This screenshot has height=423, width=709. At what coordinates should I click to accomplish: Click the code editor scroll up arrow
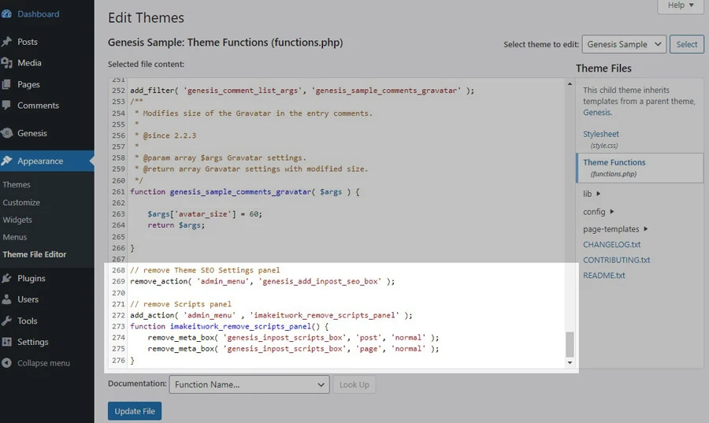pos(570,84)
